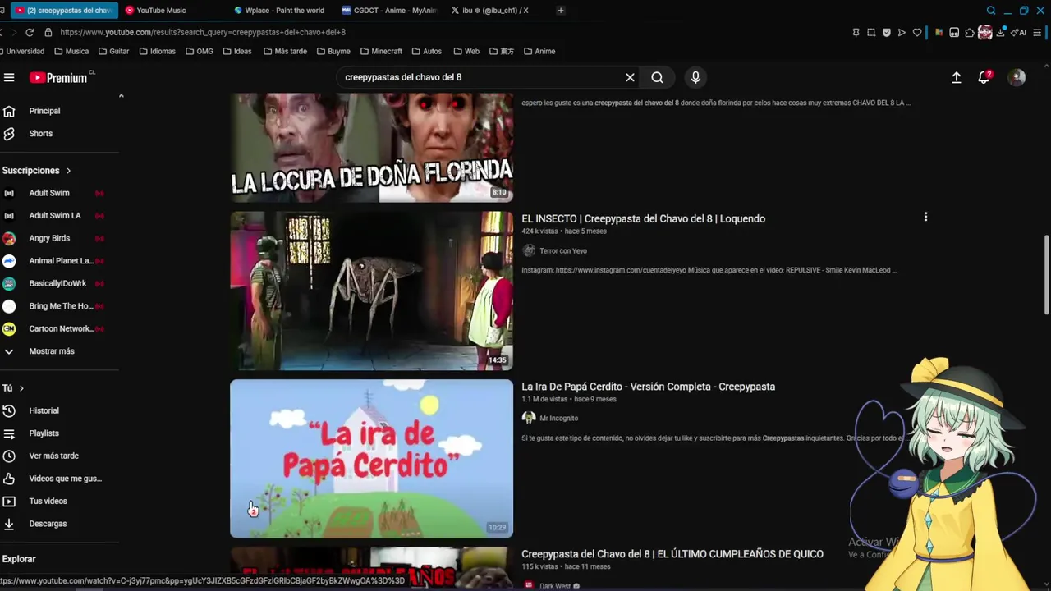
Task: Expand the Tú section chevron
Action: click(x=21, y=388)
